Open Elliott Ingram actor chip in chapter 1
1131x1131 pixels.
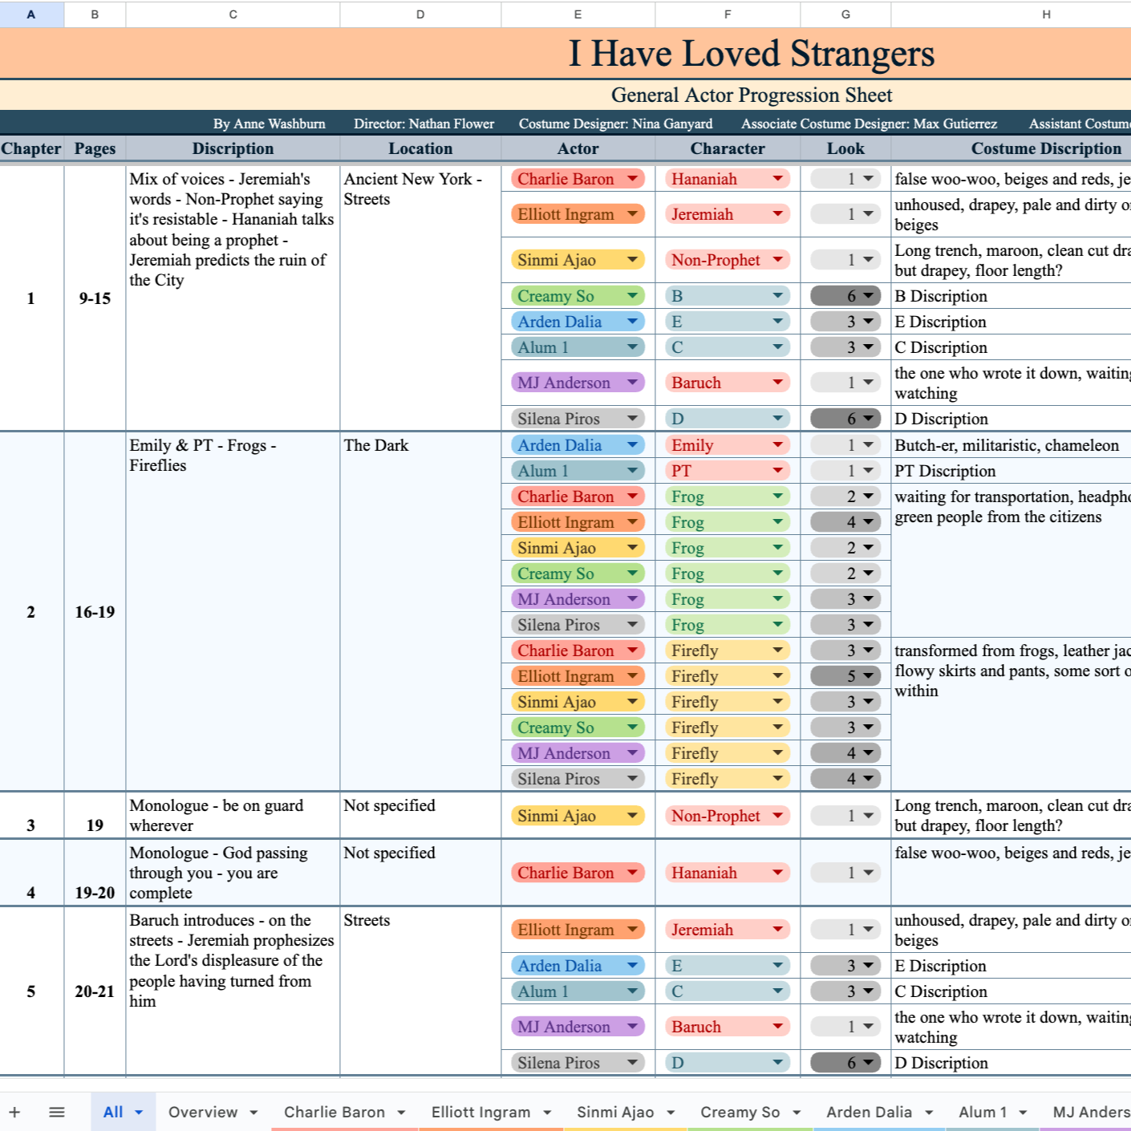point(578,214)
